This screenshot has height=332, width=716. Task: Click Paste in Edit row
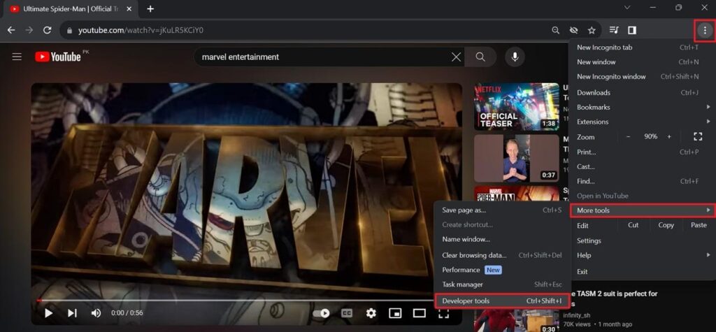tap(699, 224)
